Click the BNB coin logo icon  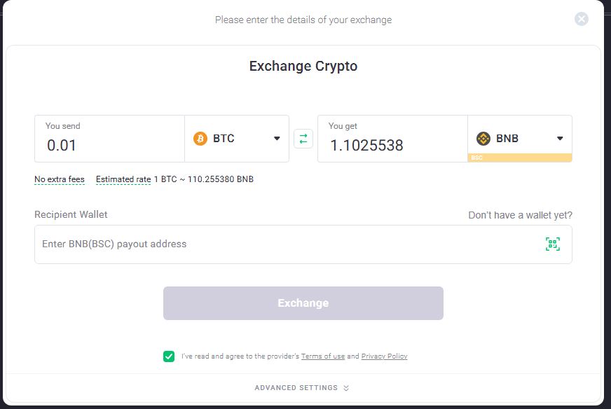tap(483, 139)
